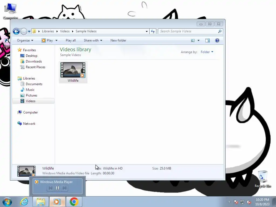The image size is (276, 207).
Task: Refresh the Sample Videos folder
Action: 153,31
